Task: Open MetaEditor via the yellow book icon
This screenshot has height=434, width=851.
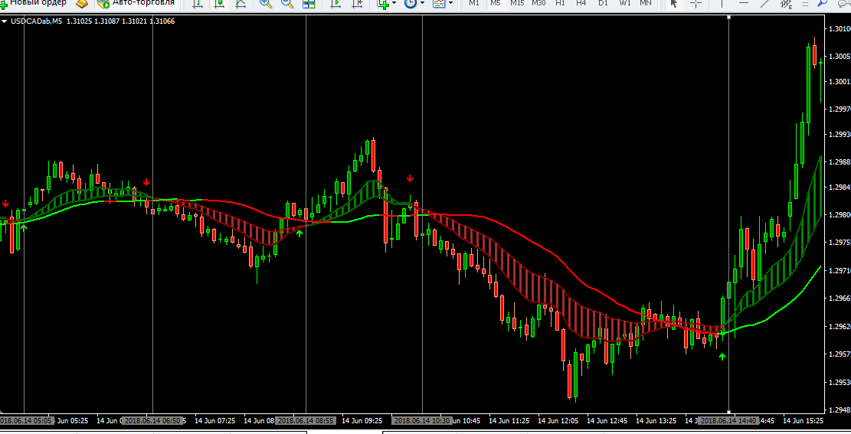Action: (x=82, y=3)
